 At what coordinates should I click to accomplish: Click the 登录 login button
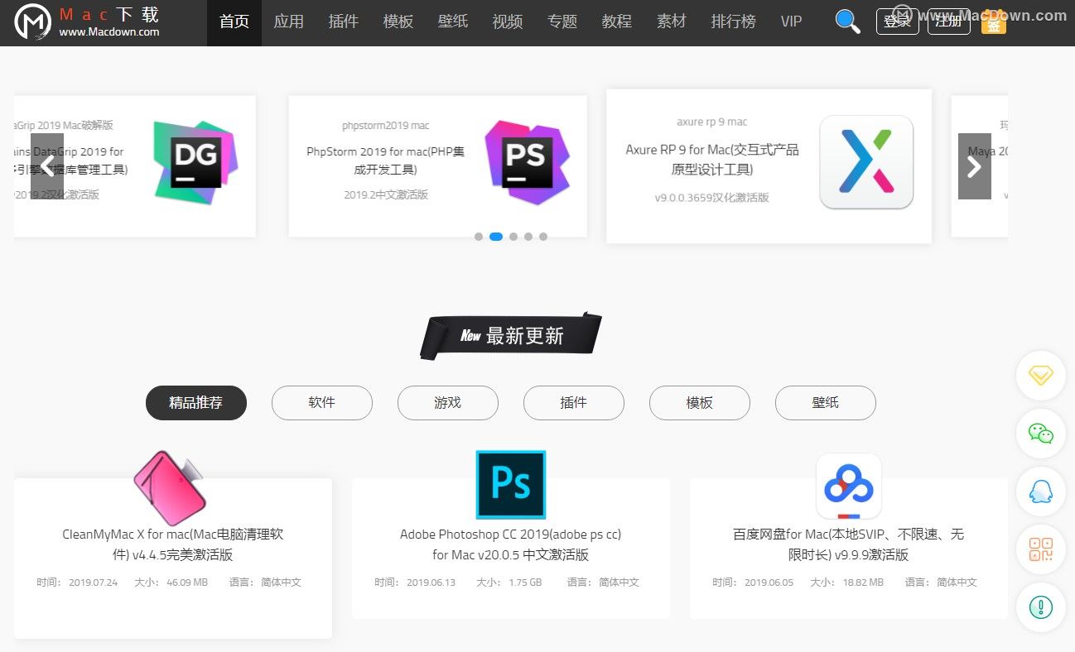pos(898,22)
